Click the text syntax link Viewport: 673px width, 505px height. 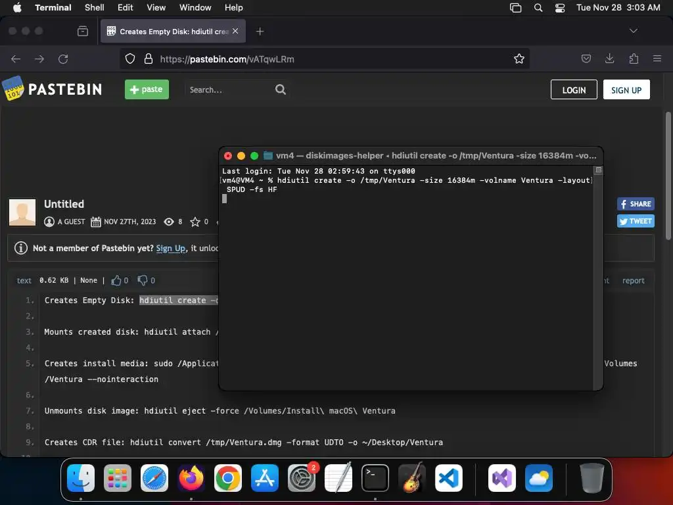(x=24, y=280)
